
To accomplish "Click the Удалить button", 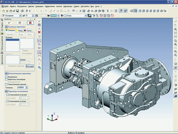I will [10, 34].
